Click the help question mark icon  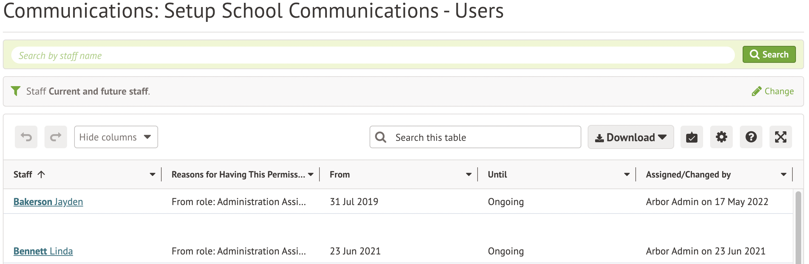point(751,137)
